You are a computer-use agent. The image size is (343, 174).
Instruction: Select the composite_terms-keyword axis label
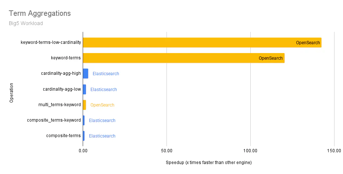[x=54, y=120]
